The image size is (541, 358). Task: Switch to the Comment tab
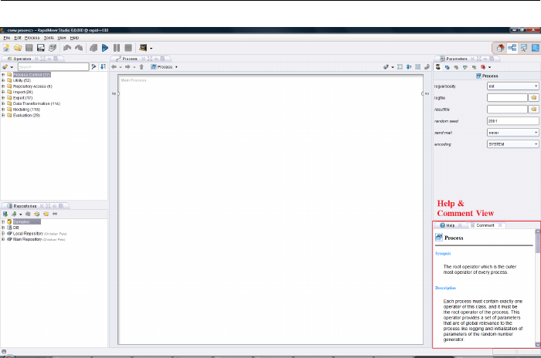485,225
